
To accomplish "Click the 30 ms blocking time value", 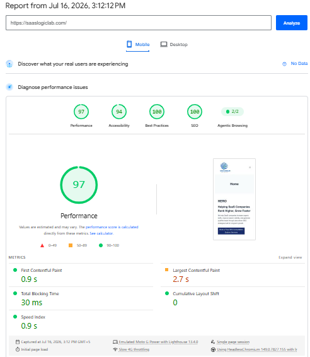I will 32,303.
